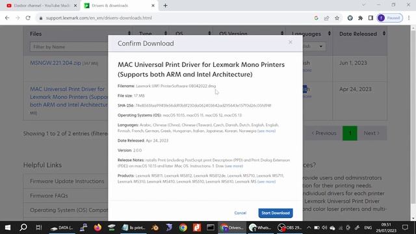Viewport: 416px width, 234px height.
Task: Open the terminal window on taskbar
Action: point(211,227)
